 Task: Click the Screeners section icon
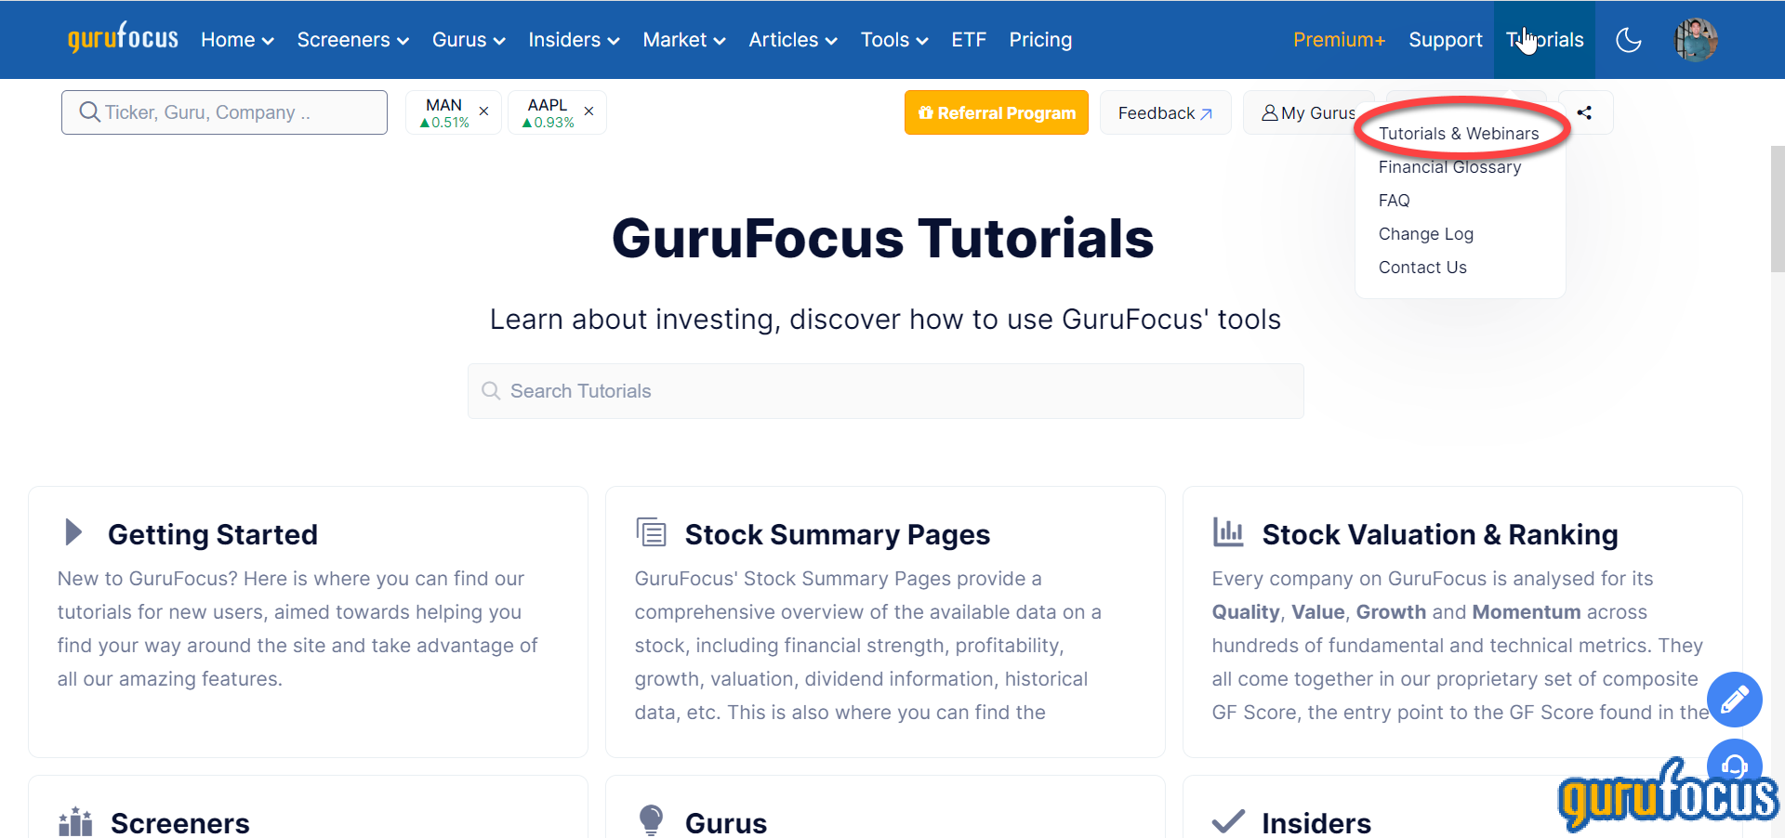pyautogui.click(x=75, y=822)
